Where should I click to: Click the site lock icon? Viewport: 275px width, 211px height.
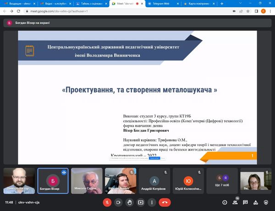tap(27, 11)
